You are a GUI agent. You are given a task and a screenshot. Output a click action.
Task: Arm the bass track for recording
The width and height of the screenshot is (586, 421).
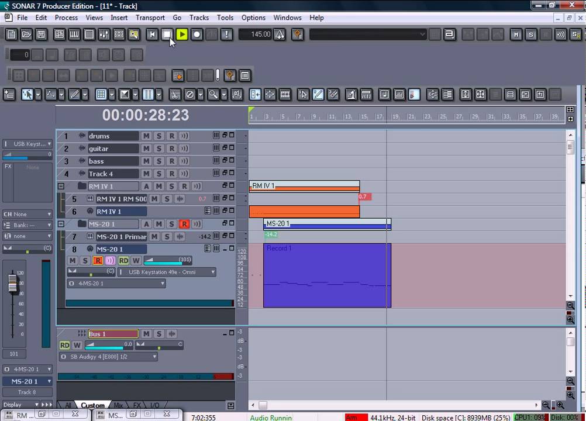[171, 161]
